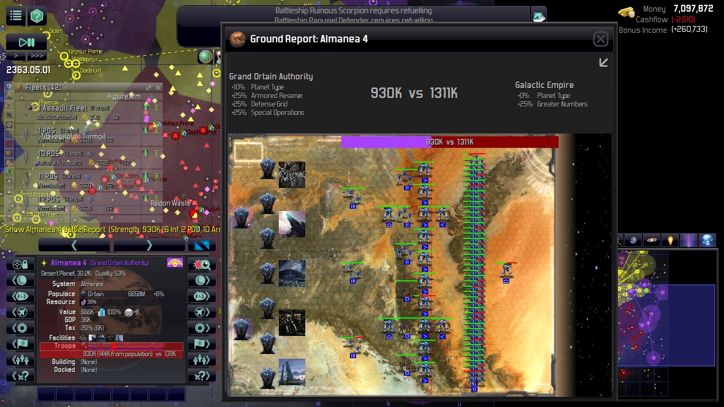
Task: Select the minimap ringed planet filter
Action: point(651,241)
